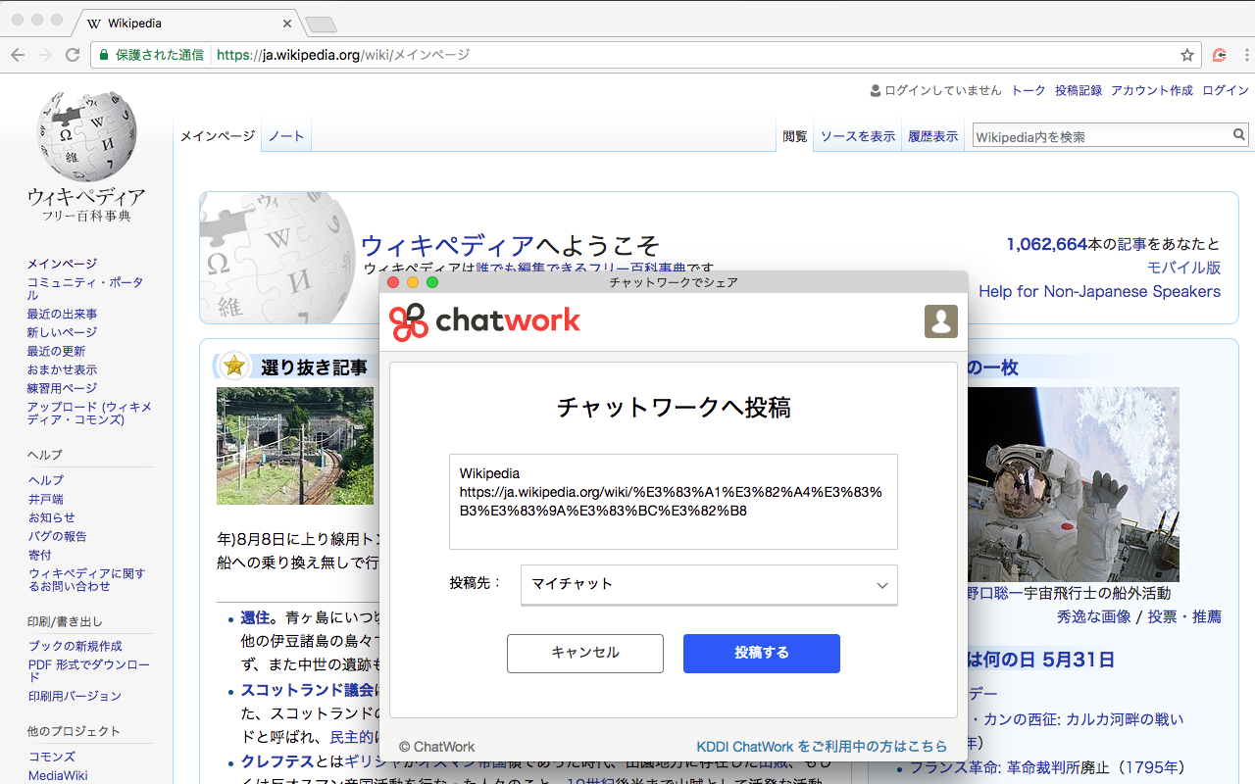
Task: Open Help for Non-Japanese Speakers link
Action: [1099, 291]
